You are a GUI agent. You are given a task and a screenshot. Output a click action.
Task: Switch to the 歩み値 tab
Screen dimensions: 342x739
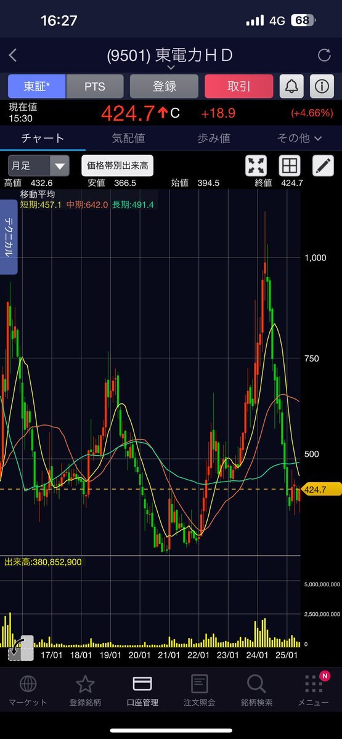coord(214,138)
